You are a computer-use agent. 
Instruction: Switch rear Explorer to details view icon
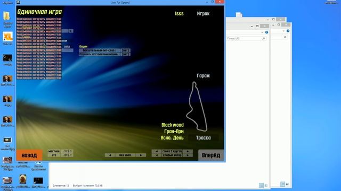[x=282, y=184]
